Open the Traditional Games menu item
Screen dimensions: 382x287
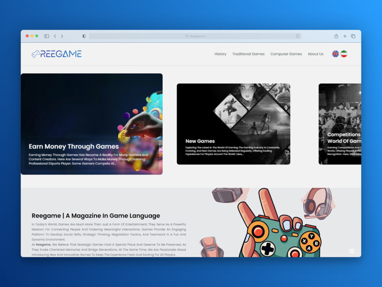tap(248, 54)
